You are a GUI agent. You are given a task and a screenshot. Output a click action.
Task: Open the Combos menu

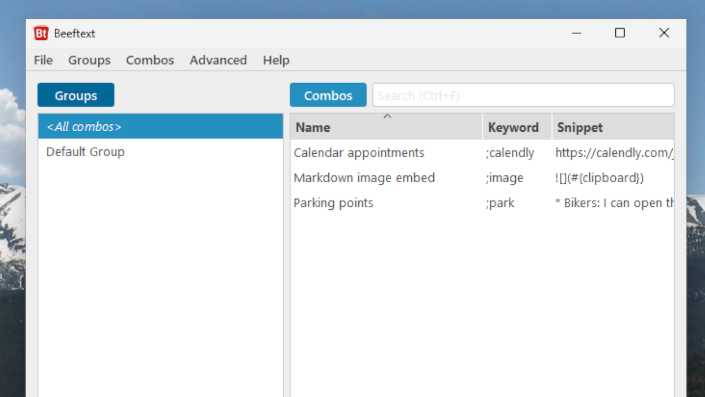[x=149, y=60]
